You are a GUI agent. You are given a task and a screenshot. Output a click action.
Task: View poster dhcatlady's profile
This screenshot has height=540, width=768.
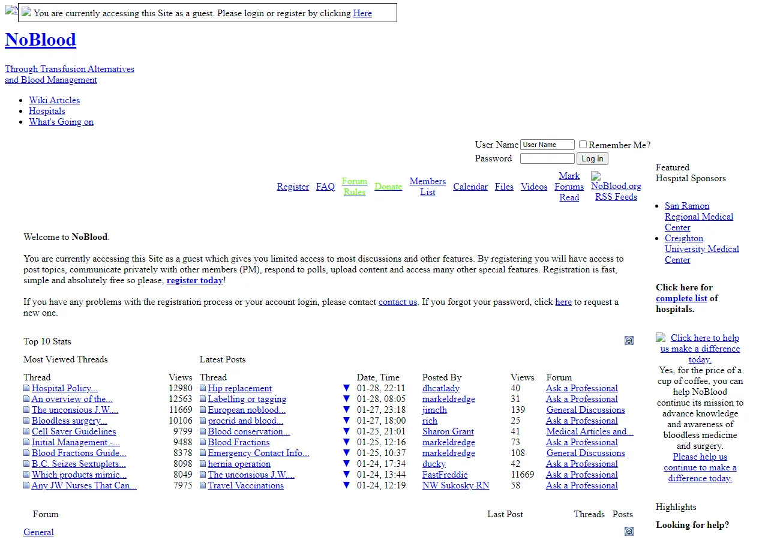click(x=441, y=388)
